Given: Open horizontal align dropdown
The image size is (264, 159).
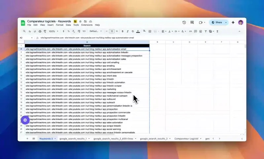Looking at the screenshot, I should (164, 31).
